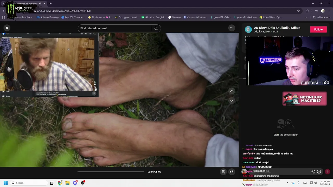333x187 pixels.
Task: Open the generalRP - Tebex bookmark
Action: click(x=220, y=17)
